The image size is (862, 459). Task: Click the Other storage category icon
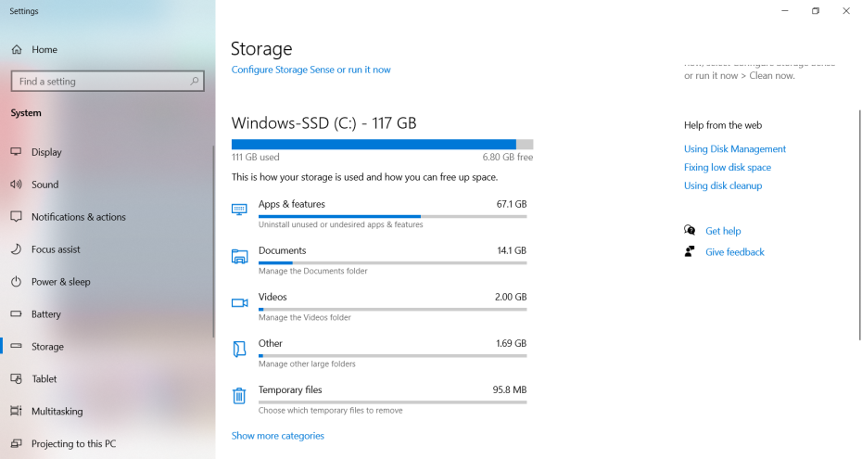[239, 349]
